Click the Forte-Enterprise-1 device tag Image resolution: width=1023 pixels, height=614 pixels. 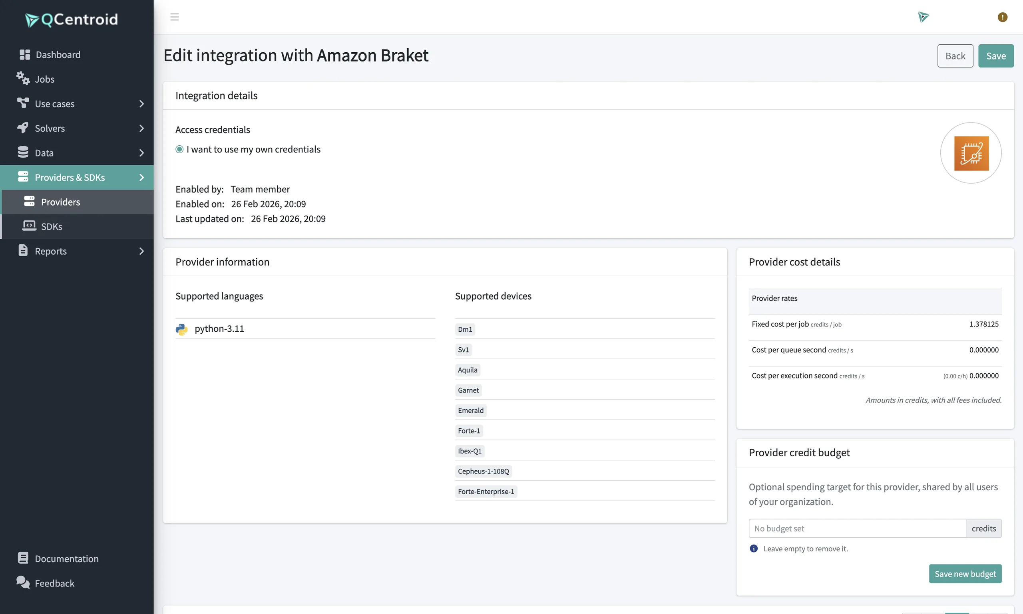click(x=486, y=491)
